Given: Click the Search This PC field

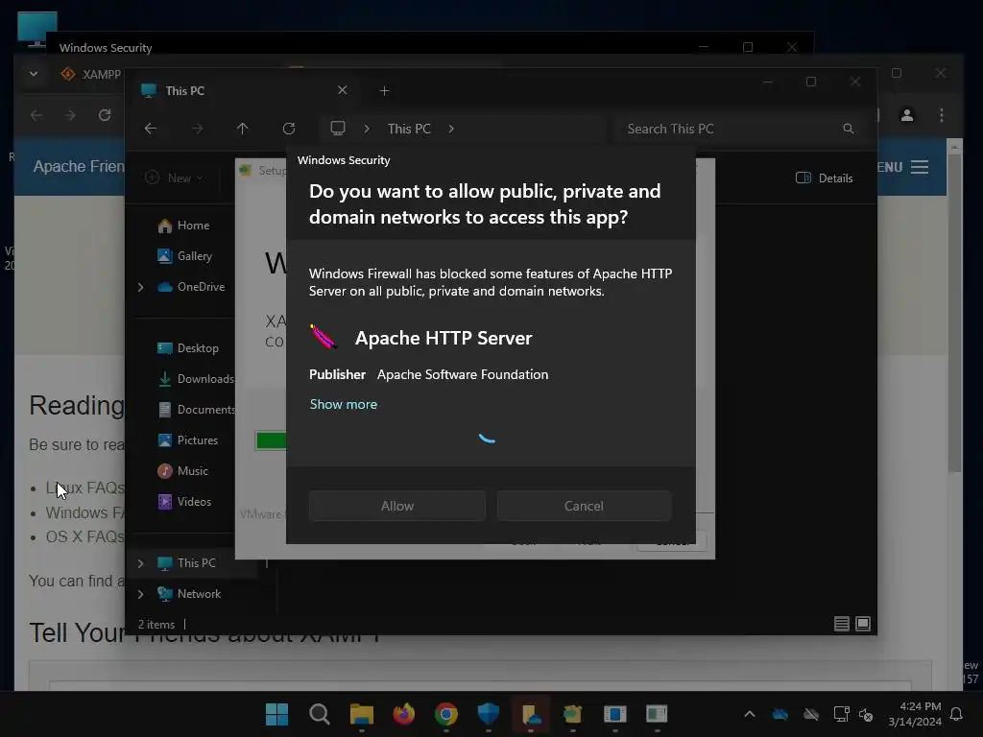Looking at the screenshot, I should (x=740, y=129).
